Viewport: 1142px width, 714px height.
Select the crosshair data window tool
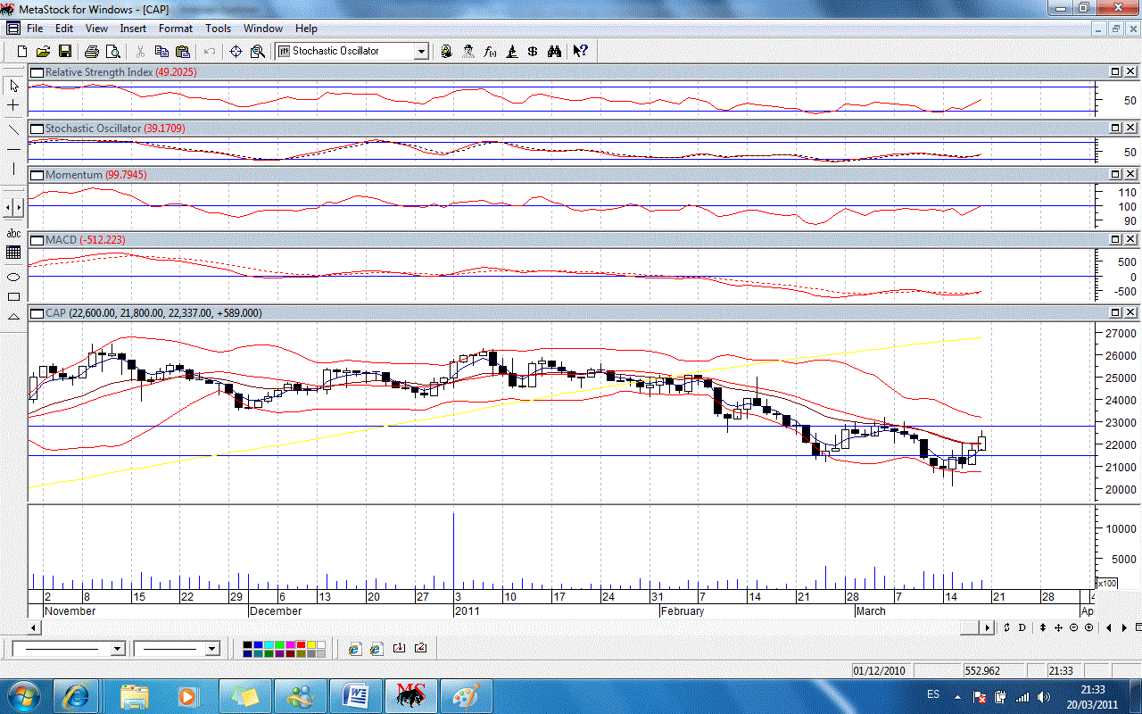pos(236,52)
